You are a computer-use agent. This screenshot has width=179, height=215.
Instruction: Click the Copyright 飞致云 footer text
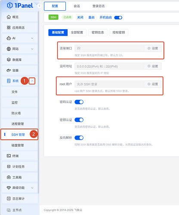point(63,210)
